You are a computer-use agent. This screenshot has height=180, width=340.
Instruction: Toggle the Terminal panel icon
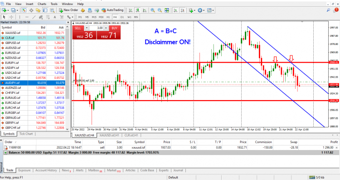point(45,10)
